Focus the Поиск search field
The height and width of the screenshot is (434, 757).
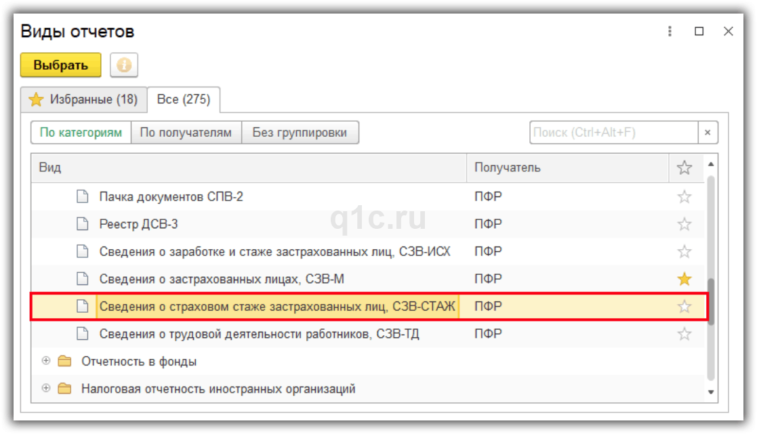pos(613,133)
